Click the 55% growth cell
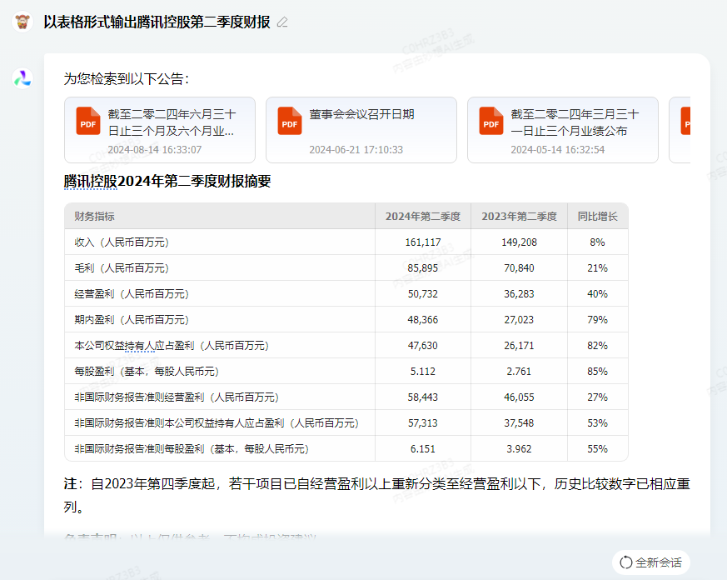This screenshot has height=580, width=727. 597,449
